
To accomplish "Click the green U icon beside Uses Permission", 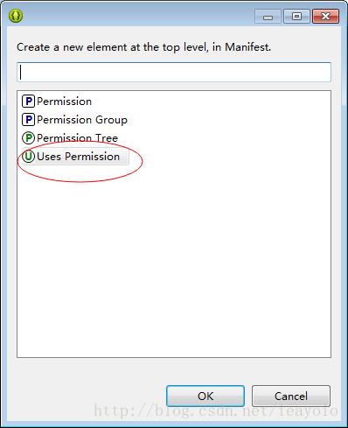I will (28, 157).
